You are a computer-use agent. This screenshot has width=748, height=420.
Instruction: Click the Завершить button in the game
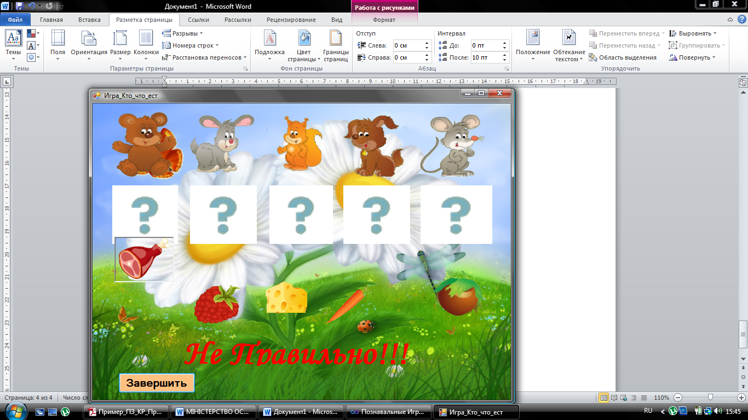(157, 383)
